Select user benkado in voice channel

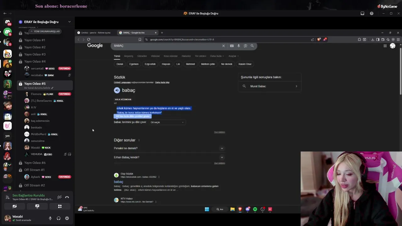coord(36,127)
